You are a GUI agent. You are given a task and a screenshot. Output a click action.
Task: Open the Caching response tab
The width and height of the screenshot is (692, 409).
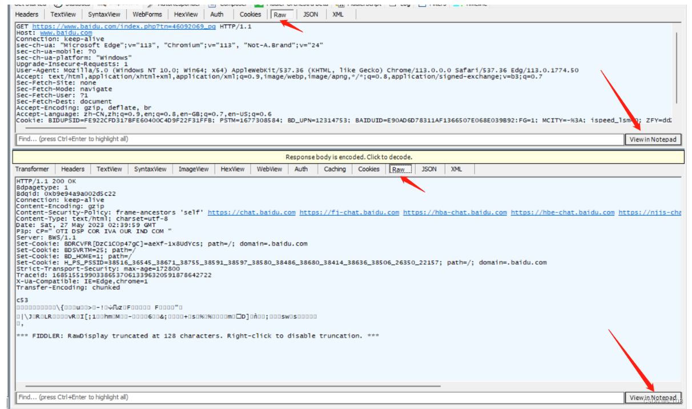pyautogui.click(x=335, y=169)
